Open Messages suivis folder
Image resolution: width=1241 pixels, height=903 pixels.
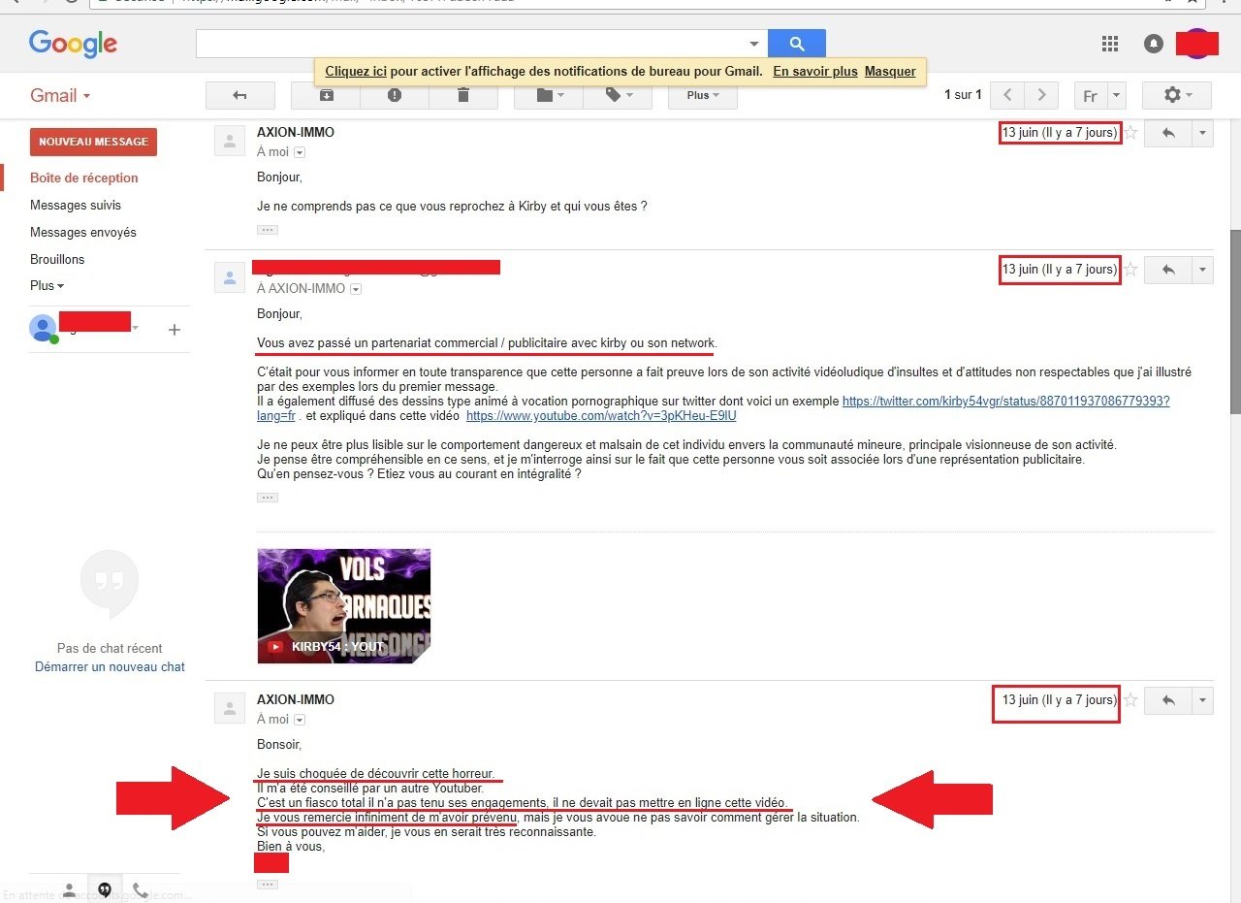click(x=76, y=205)
